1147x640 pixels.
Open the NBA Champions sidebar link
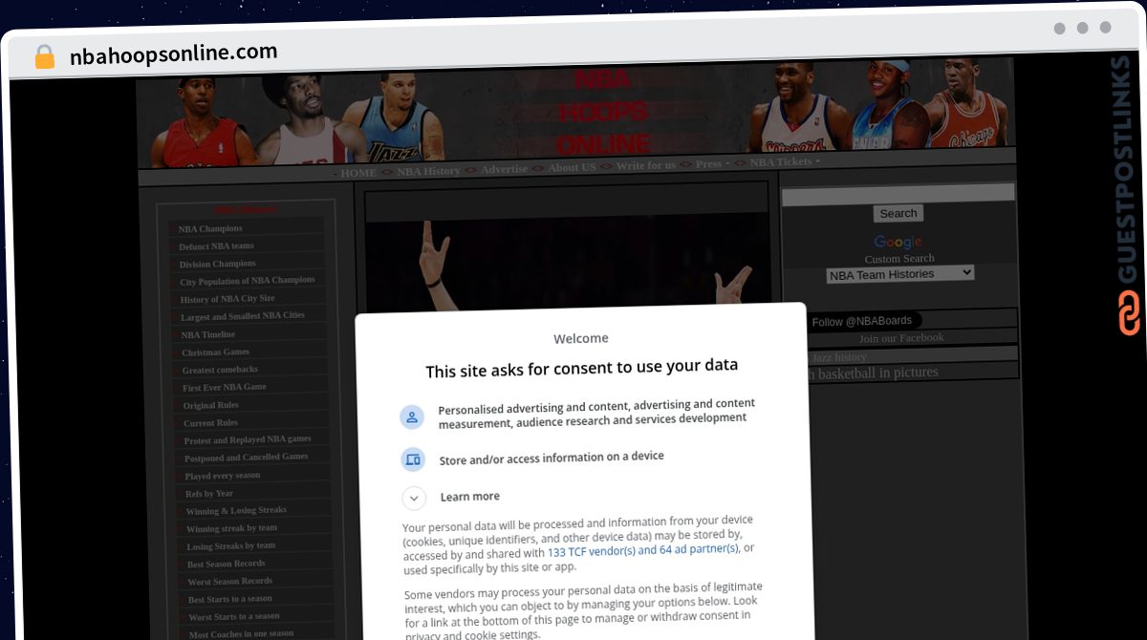click(210, 229)
